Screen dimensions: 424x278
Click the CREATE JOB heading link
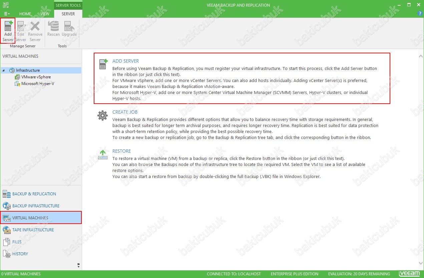pos(125,112)
